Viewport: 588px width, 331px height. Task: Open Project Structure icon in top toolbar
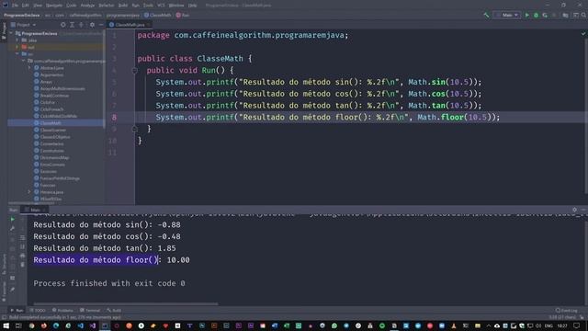(x=565, y=15)
